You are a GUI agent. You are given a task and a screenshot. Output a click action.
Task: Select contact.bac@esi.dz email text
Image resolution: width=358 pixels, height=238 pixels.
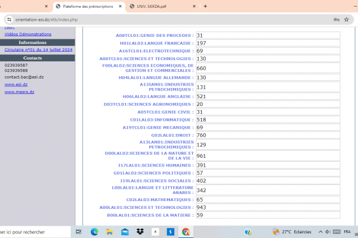[24, 77]
